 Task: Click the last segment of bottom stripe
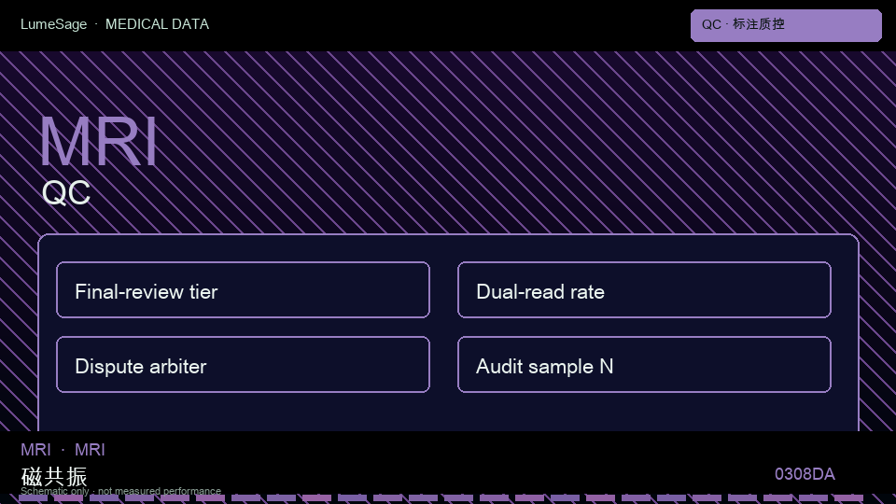(848, 498)
